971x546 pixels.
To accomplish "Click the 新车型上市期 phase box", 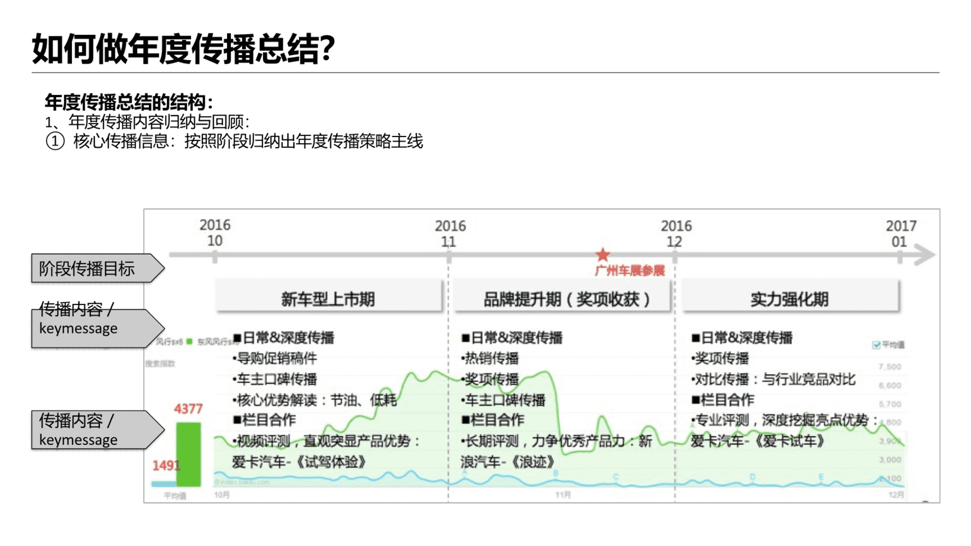I will pos(328,299).
